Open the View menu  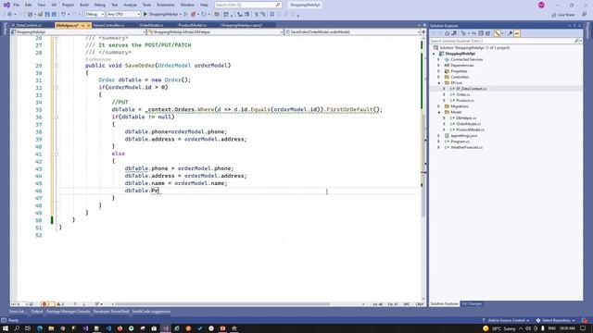coord(41,5)
